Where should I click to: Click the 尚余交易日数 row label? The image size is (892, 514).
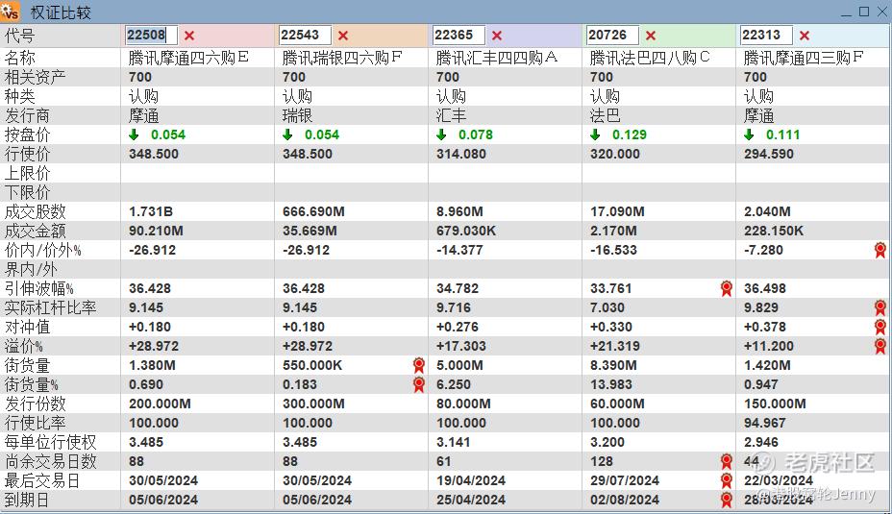click(50, 461)
